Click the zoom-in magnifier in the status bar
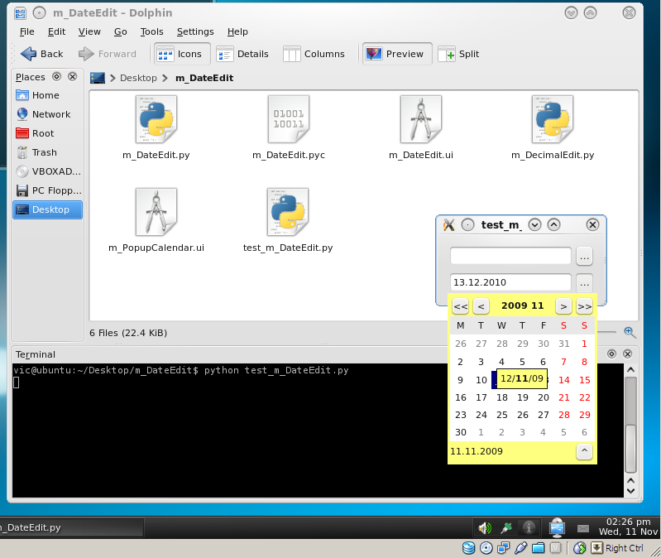The width and height of the screenshot is (661, 558). (630, 332)
